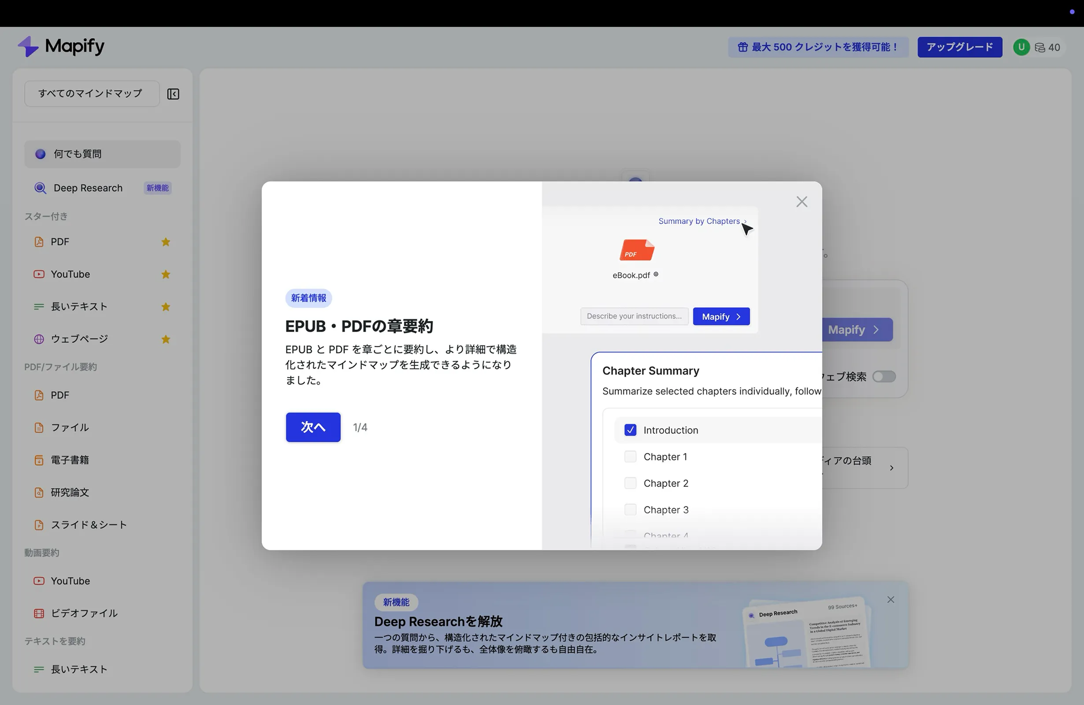Open ファイル document icon
Viewport: 1084px width, 705px height.
(39, 427)
